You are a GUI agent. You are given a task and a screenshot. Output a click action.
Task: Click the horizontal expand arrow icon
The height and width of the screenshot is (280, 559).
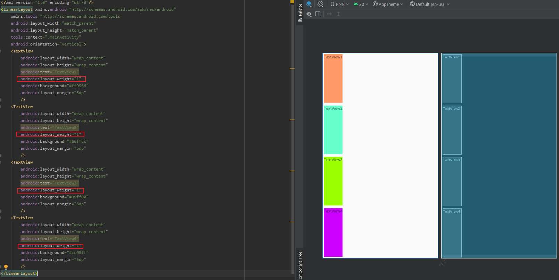pyautogui.click(x=329, y=14)
